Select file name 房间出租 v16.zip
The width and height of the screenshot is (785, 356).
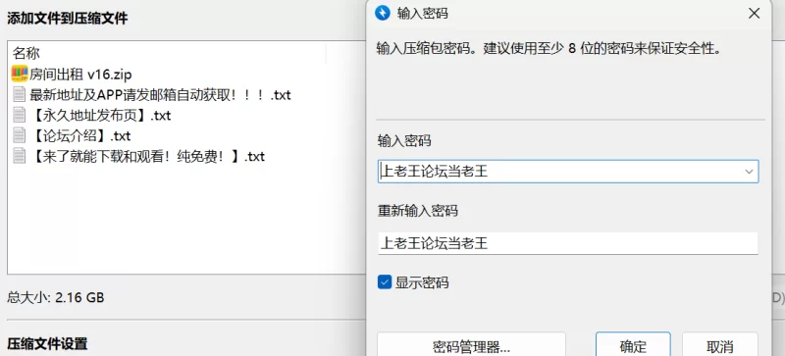[80, 75]
